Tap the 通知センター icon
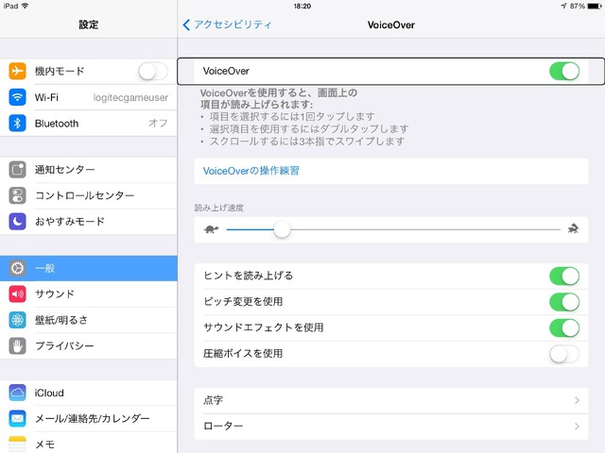Viewport: 605px width, 453px height. [17, 170]
